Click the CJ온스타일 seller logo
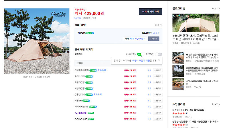Viewport: 229px width, 128px height. click(x=80, y=113)
